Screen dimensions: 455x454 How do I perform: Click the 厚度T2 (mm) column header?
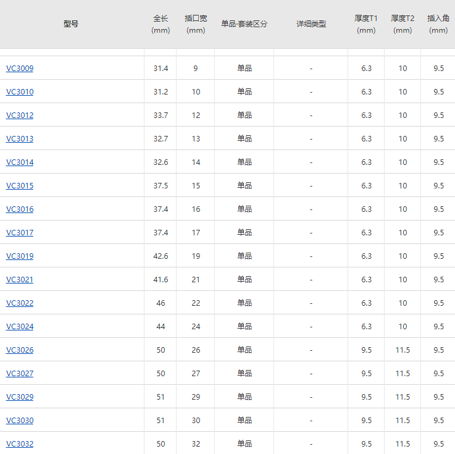(x=403, y=24)
